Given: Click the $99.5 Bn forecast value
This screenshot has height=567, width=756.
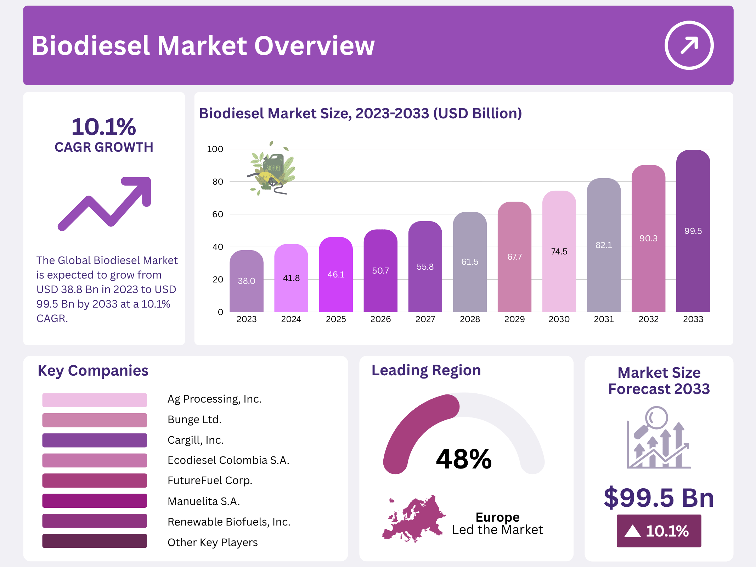Looking at the screenshot, I should pyautogui.click(x=659, y=498).
